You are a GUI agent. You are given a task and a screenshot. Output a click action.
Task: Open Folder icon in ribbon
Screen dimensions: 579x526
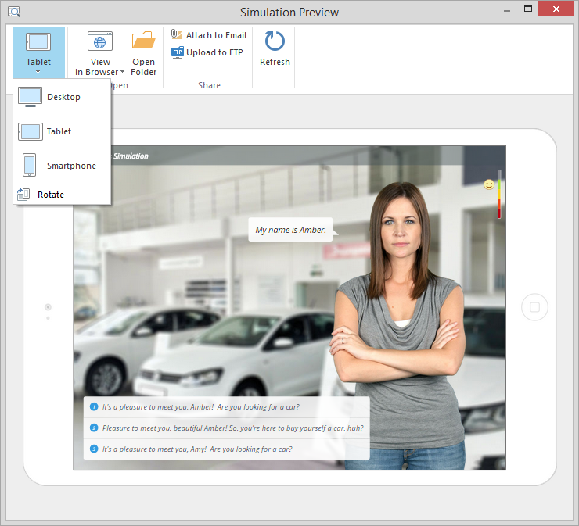[x=143, y=41]
